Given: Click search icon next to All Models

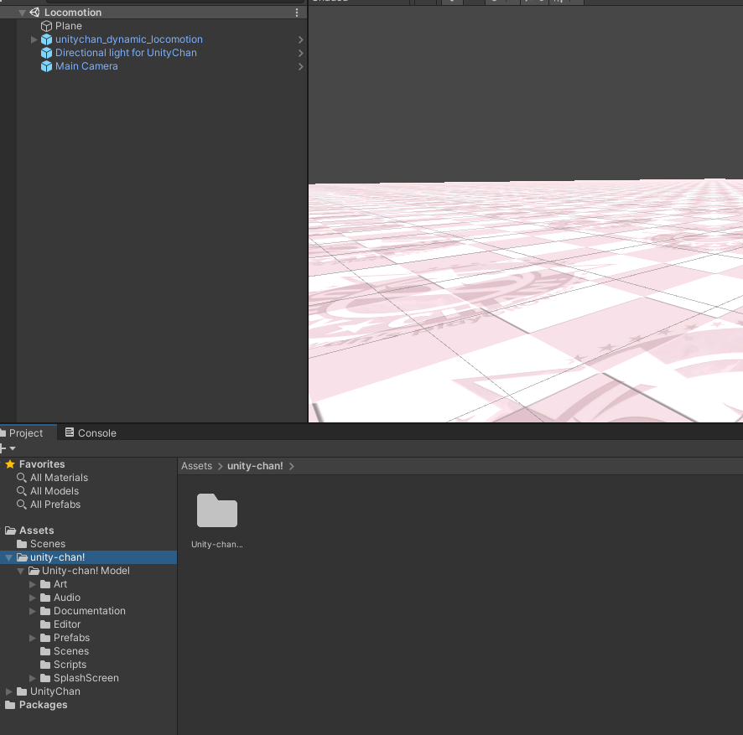Looking at the screenshot, I should point(21,490).
